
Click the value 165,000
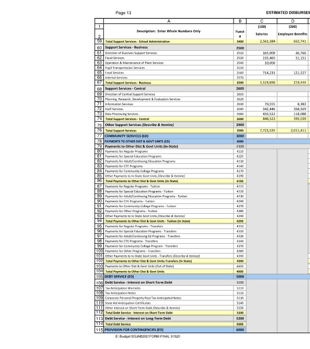click(261, 53)
